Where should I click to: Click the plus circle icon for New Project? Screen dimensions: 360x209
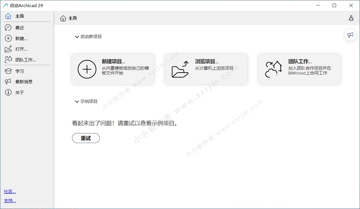[87, 69]
